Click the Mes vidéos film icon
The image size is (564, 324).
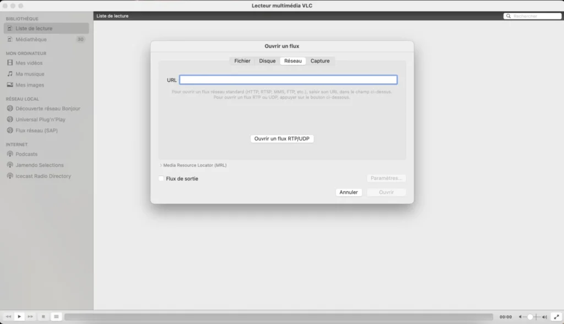pyautogui.click(x=10, y=63)
